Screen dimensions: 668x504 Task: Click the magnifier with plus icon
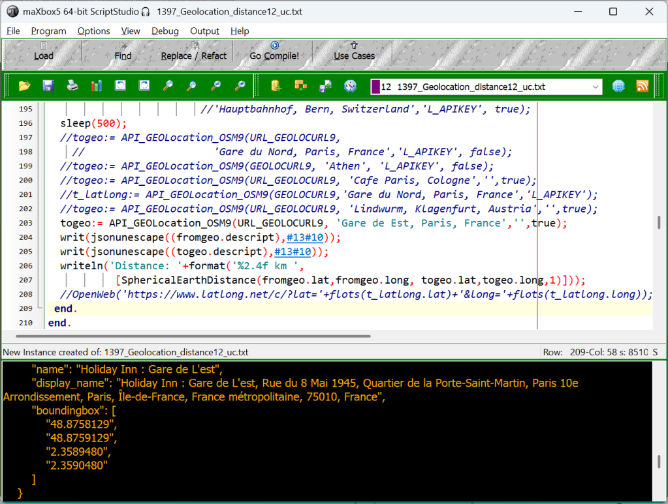coord(240,86)
